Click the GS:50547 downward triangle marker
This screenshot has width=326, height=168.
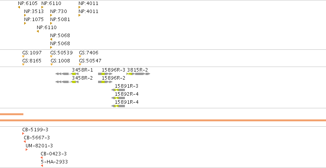click(x=80, y=65)
